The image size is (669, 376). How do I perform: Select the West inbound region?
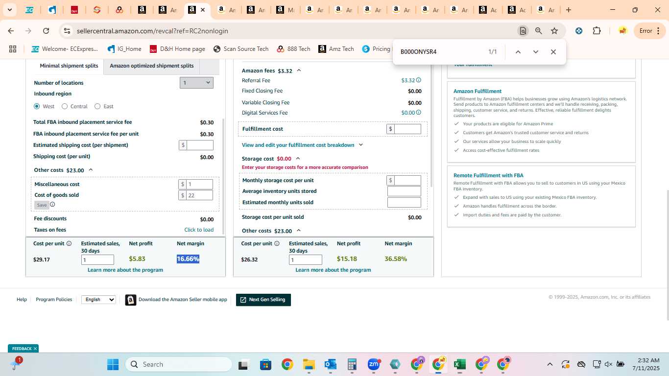[37, 106]
